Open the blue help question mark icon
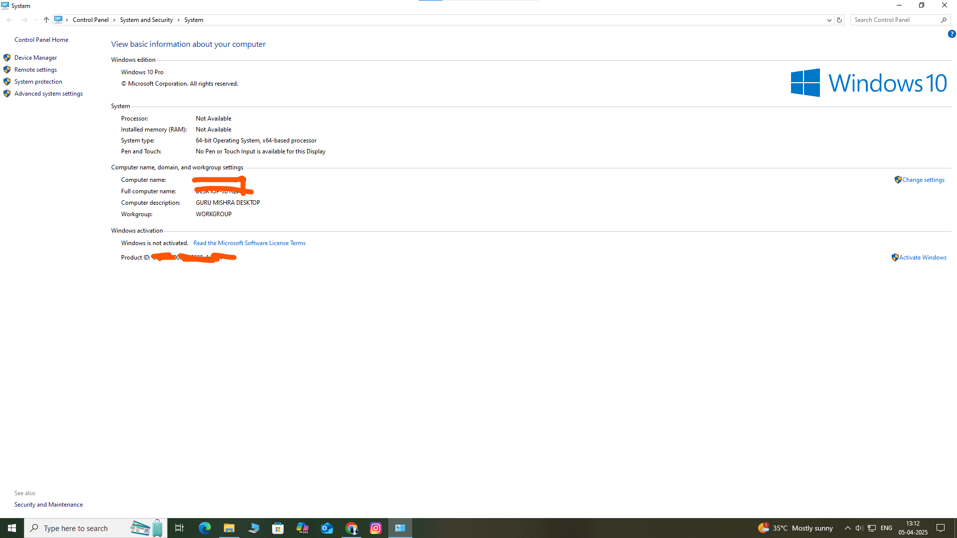Image resolution: width=957 pixels, height=538 pixels. (952, 34)
